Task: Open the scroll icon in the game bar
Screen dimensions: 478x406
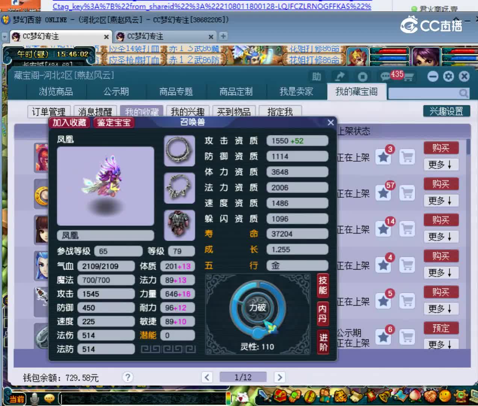Action: [x=355, y=396]
